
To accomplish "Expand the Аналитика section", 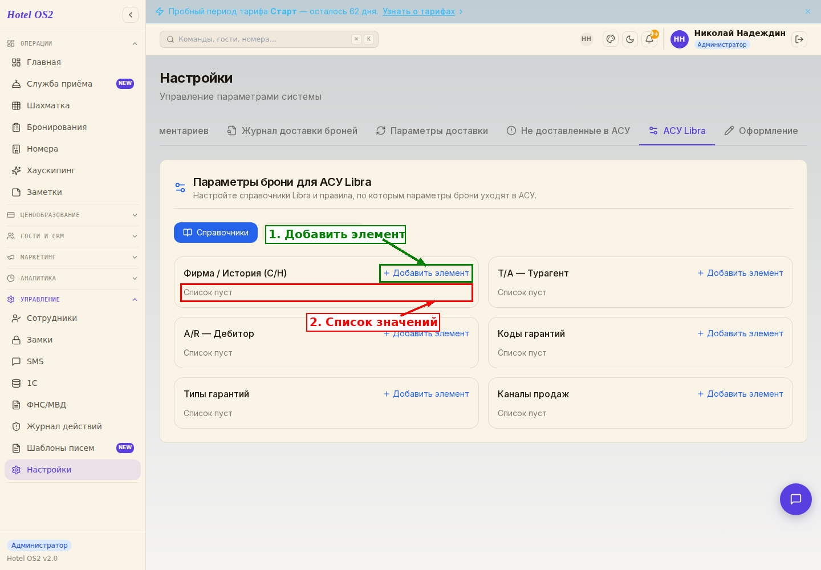I will (x=72, y=278).
